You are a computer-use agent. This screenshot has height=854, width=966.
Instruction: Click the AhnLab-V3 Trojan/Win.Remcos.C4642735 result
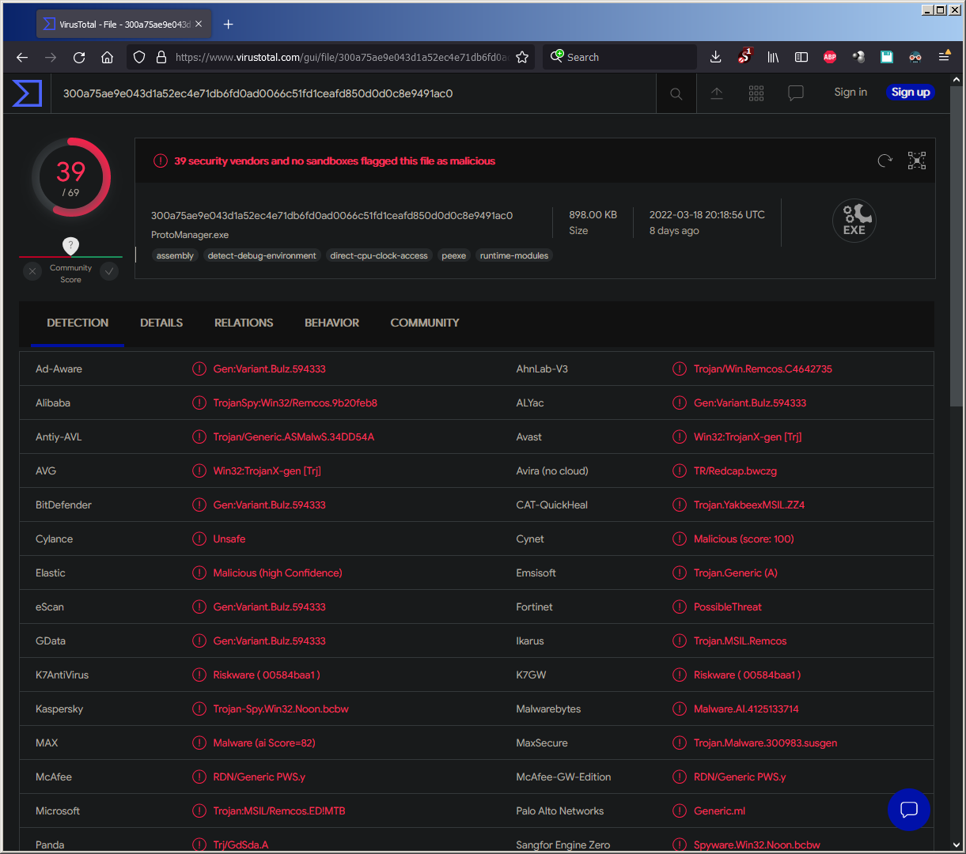(763, 369)
